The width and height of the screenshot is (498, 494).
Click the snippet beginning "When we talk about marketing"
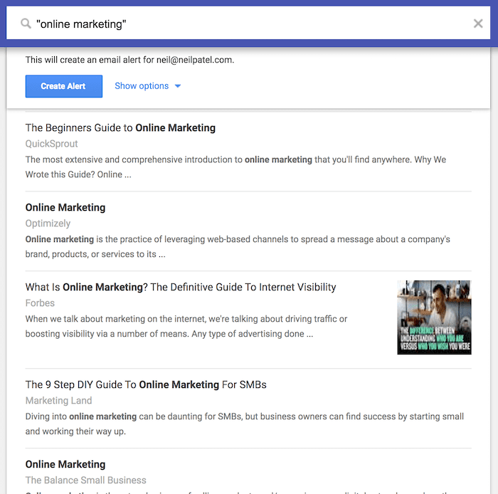[186, 326]
